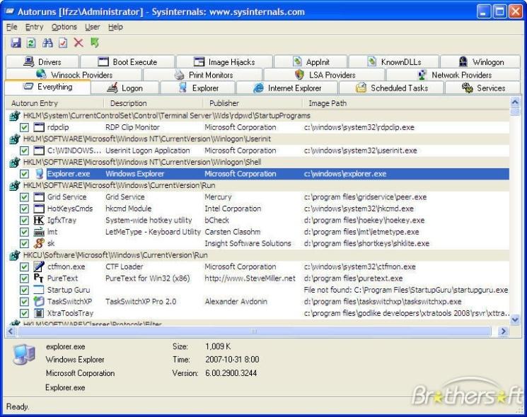Select the sk entry name
Viewport: 527px width, 417px height.
pos(51,243)
